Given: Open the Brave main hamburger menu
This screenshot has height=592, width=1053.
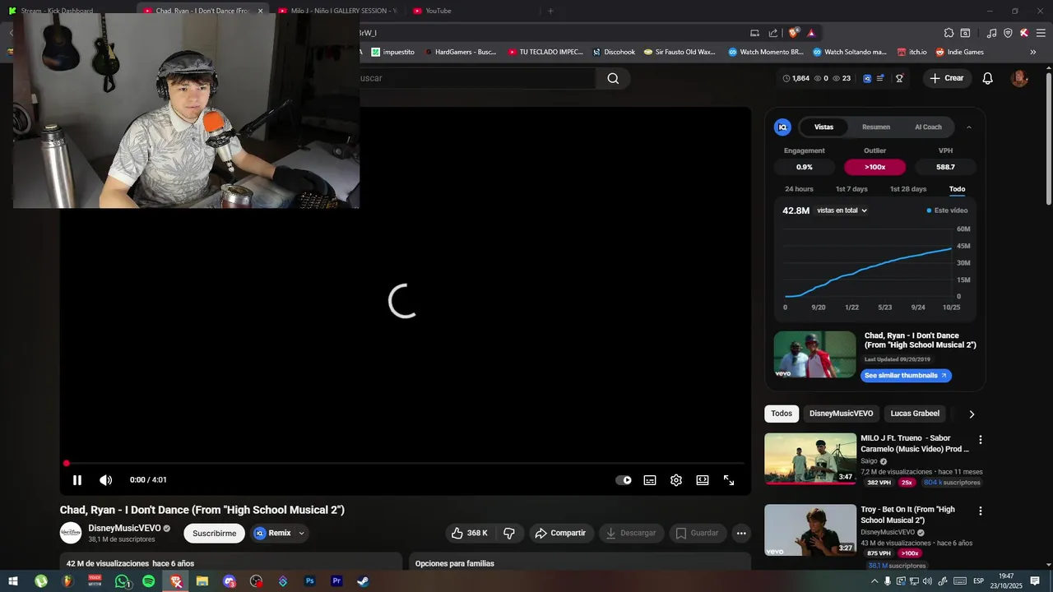Looking at the screenshot, I should [x=1041, y=33].
